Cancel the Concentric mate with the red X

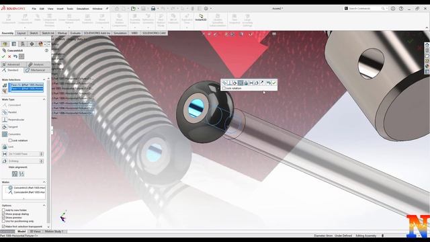(9, 56)
